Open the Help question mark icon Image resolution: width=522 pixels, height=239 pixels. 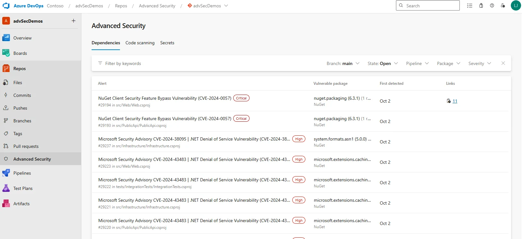pyautogui.click(x=492, y=6)
